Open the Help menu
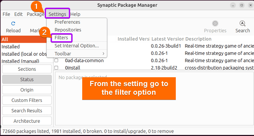This screenshot has width=254, height=136. coord(75,14)
